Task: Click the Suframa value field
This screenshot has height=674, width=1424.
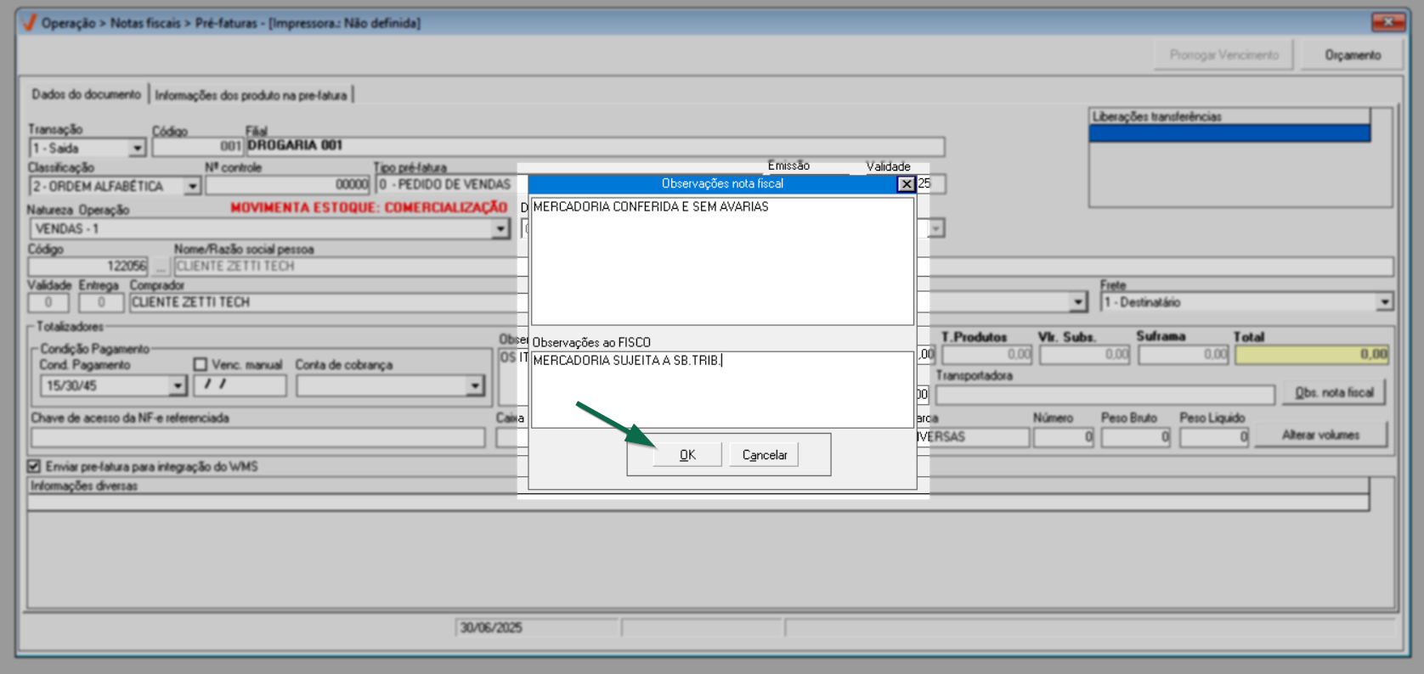Action: click(x=1184, y=354)
